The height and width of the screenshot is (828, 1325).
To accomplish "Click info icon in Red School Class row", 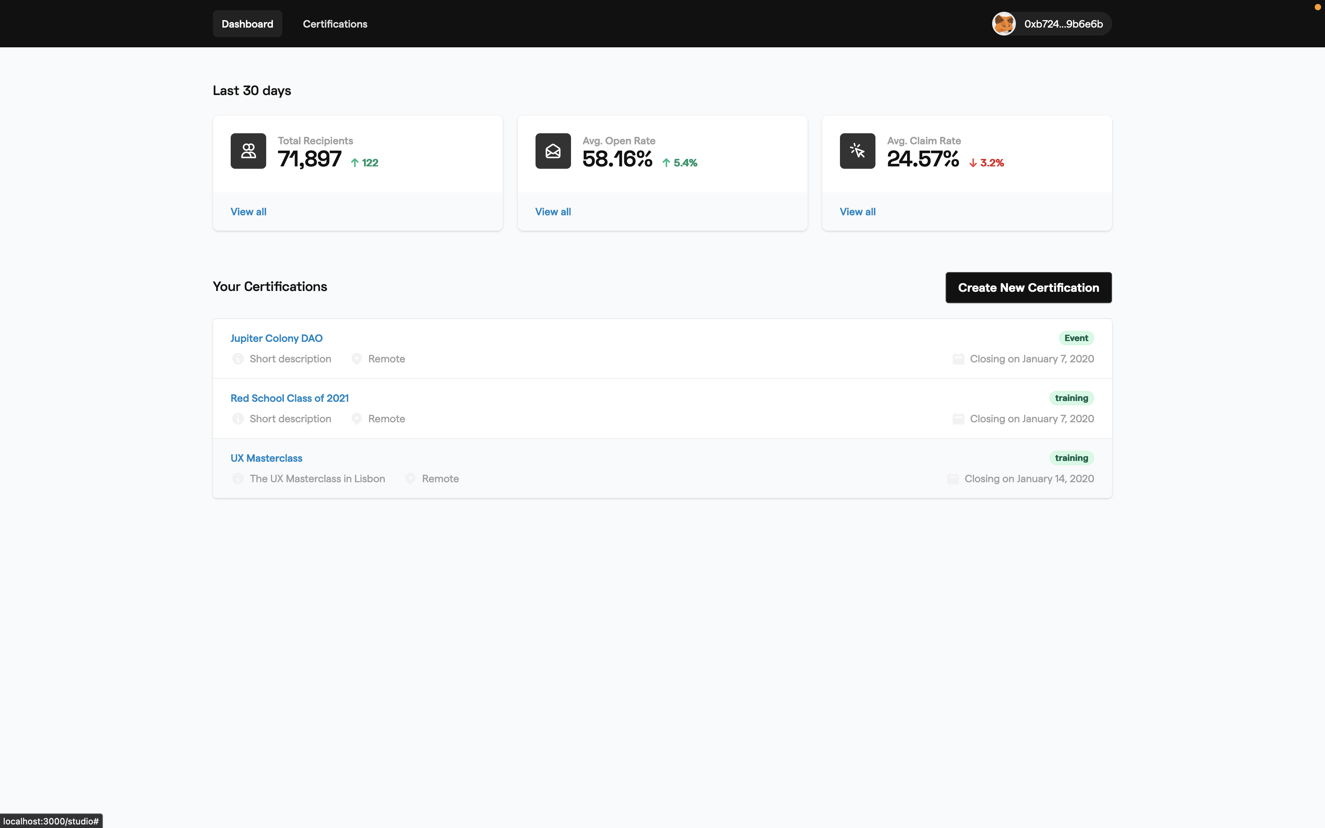I will (x=238, y=418).
